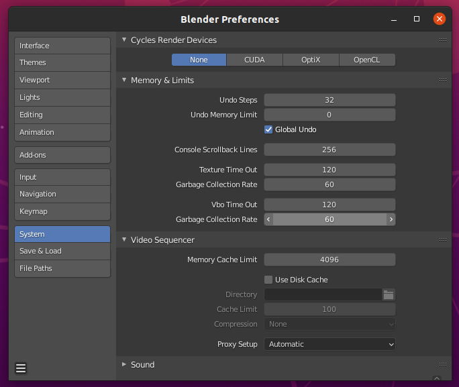Click the Undo Steps value slider
This screenshot has width=459, height=387.
click(329, 100)
